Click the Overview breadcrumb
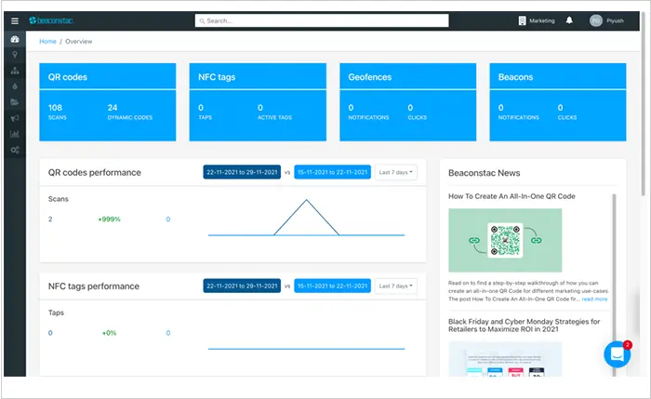This screenshot has width=651, height=399. [78, 42]
